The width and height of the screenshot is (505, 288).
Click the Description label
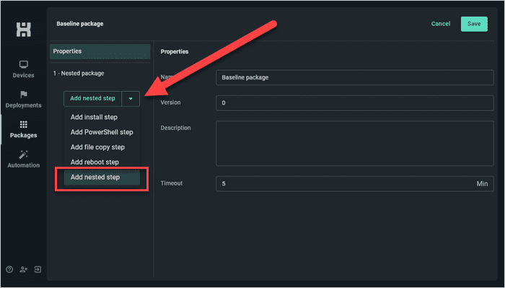point(176,128)
